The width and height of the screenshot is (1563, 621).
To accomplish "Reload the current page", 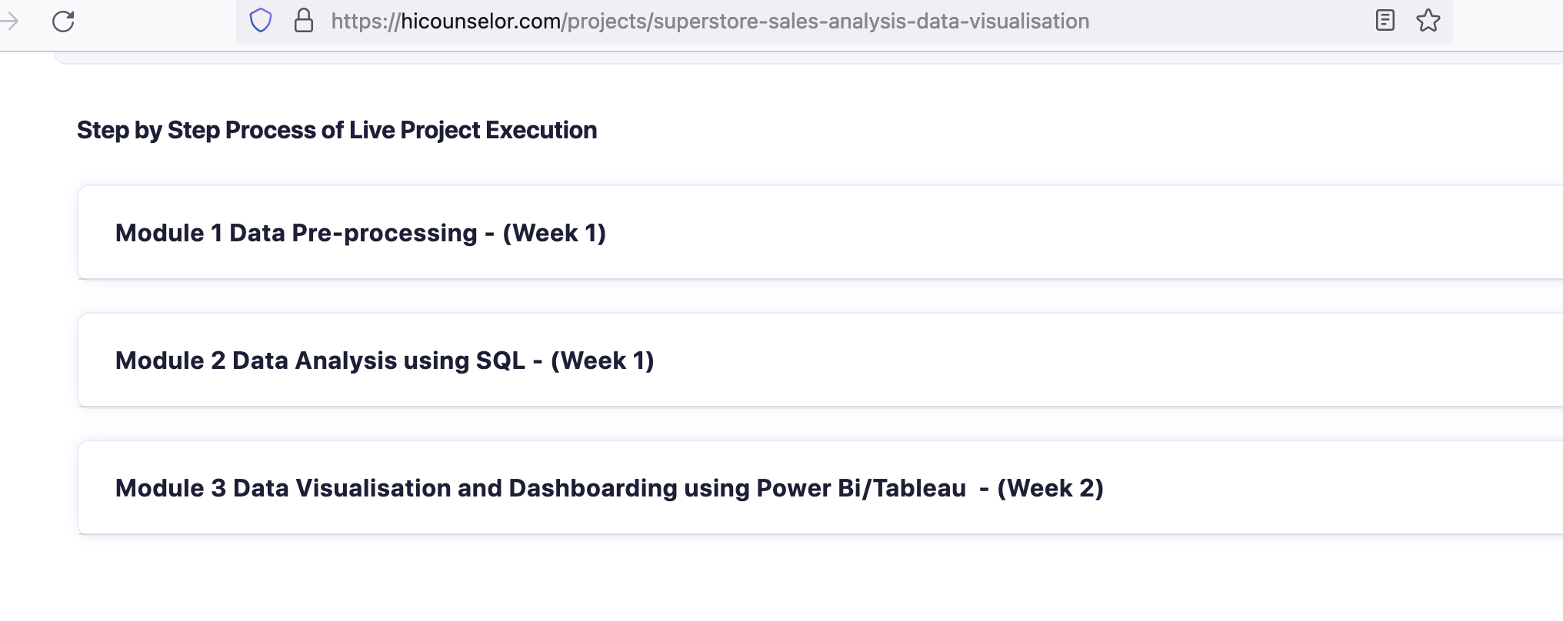I will [x=63, y=21].
